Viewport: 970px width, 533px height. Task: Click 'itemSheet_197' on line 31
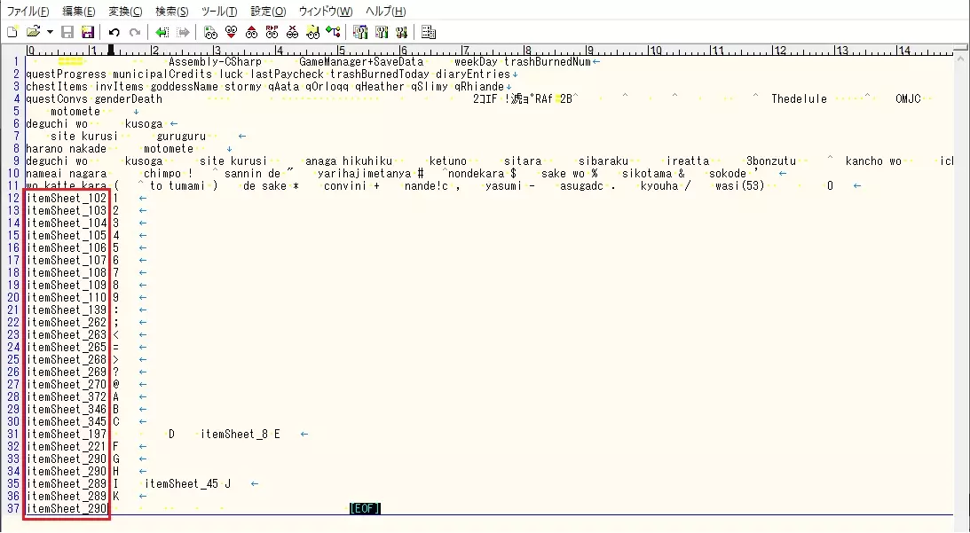(x=67, y=434)
